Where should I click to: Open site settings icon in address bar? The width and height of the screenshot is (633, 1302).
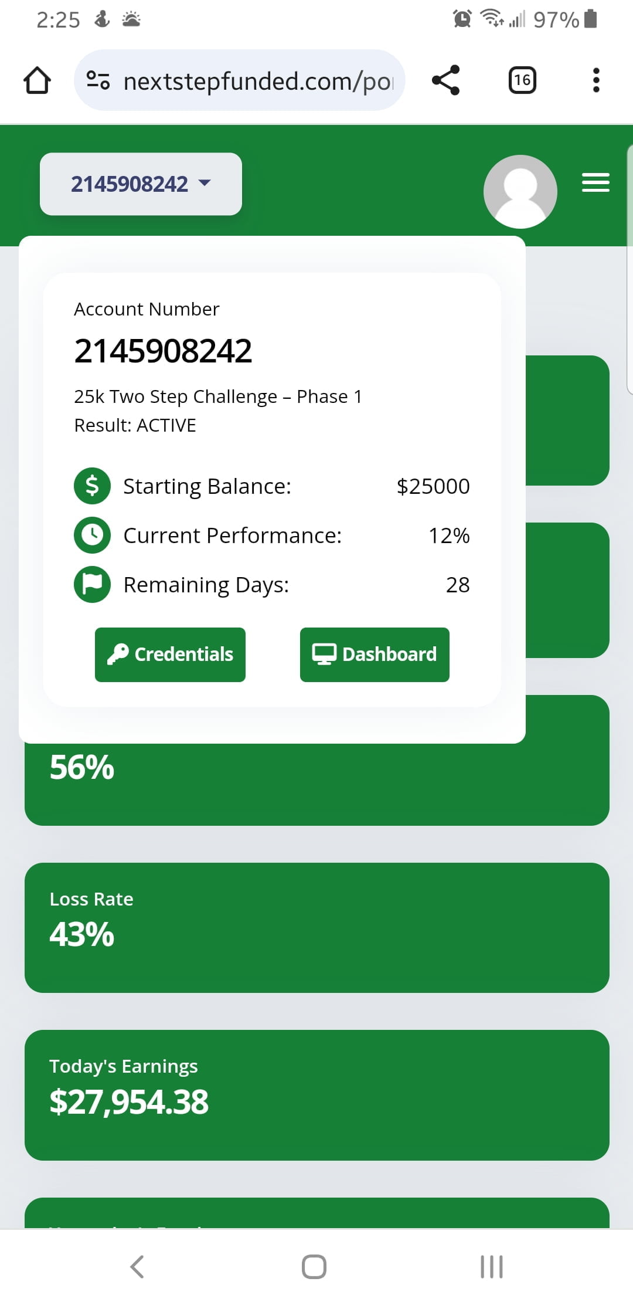[x=98, y=80]
